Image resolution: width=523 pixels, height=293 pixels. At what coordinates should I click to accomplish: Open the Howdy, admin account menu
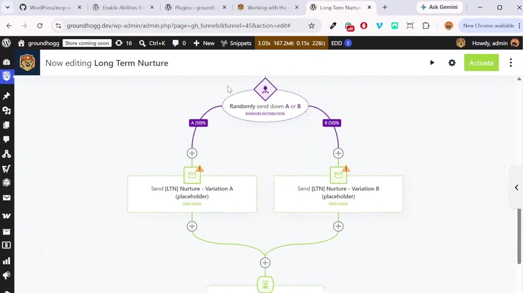coord(495,43)
